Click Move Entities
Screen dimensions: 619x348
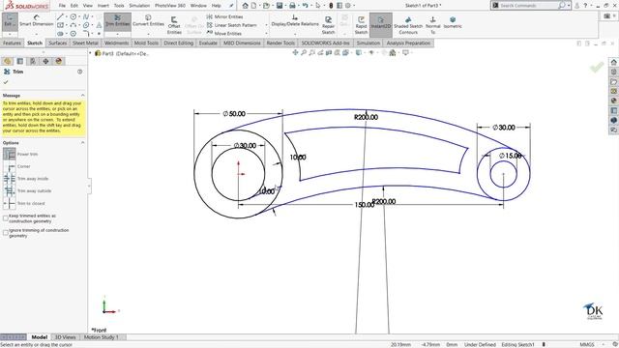point(223,34)
